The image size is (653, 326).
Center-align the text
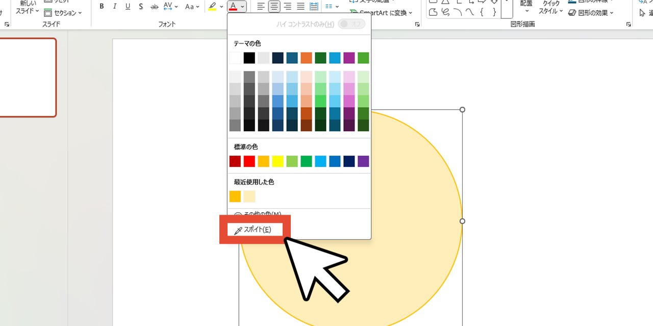point(274,7)
